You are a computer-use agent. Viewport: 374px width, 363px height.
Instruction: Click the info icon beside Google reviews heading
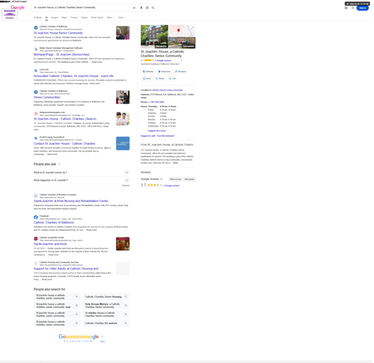click(x=162, y=179)
